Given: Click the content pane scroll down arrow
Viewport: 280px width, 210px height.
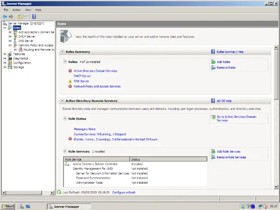Looking at the screenshot, I should (276, 187).
